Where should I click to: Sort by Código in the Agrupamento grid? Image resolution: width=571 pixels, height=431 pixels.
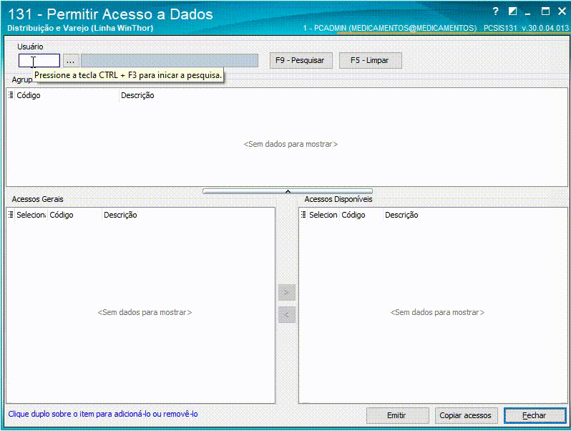click(67, 95)
